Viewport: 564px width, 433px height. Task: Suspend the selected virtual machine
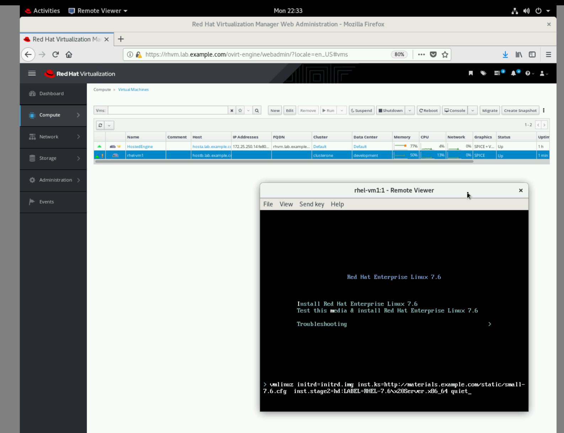[x=361, y=110]
